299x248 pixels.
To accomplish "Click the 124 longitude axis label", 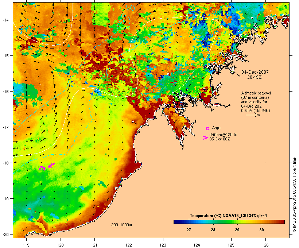I will pos(197,245).
